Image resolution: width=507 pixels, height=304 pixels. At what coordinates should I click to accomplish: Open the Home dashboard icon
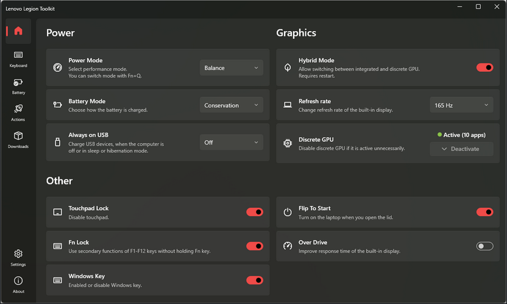(18, 31)
